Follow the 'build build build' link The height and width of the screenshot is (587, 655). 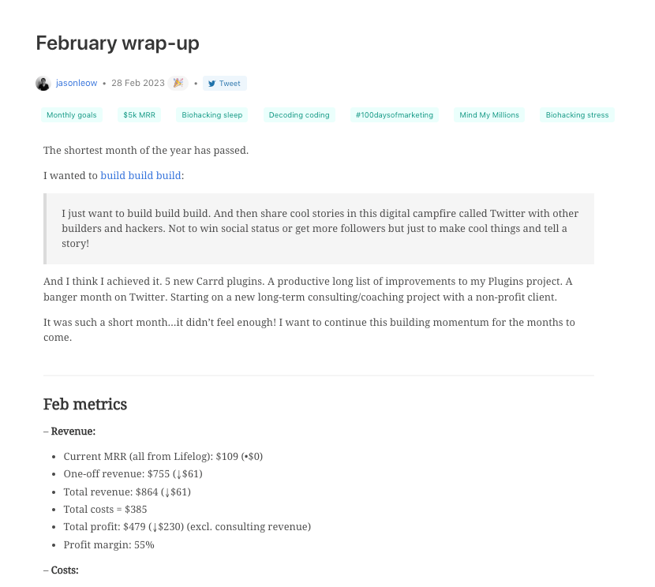tap(141, 175)
